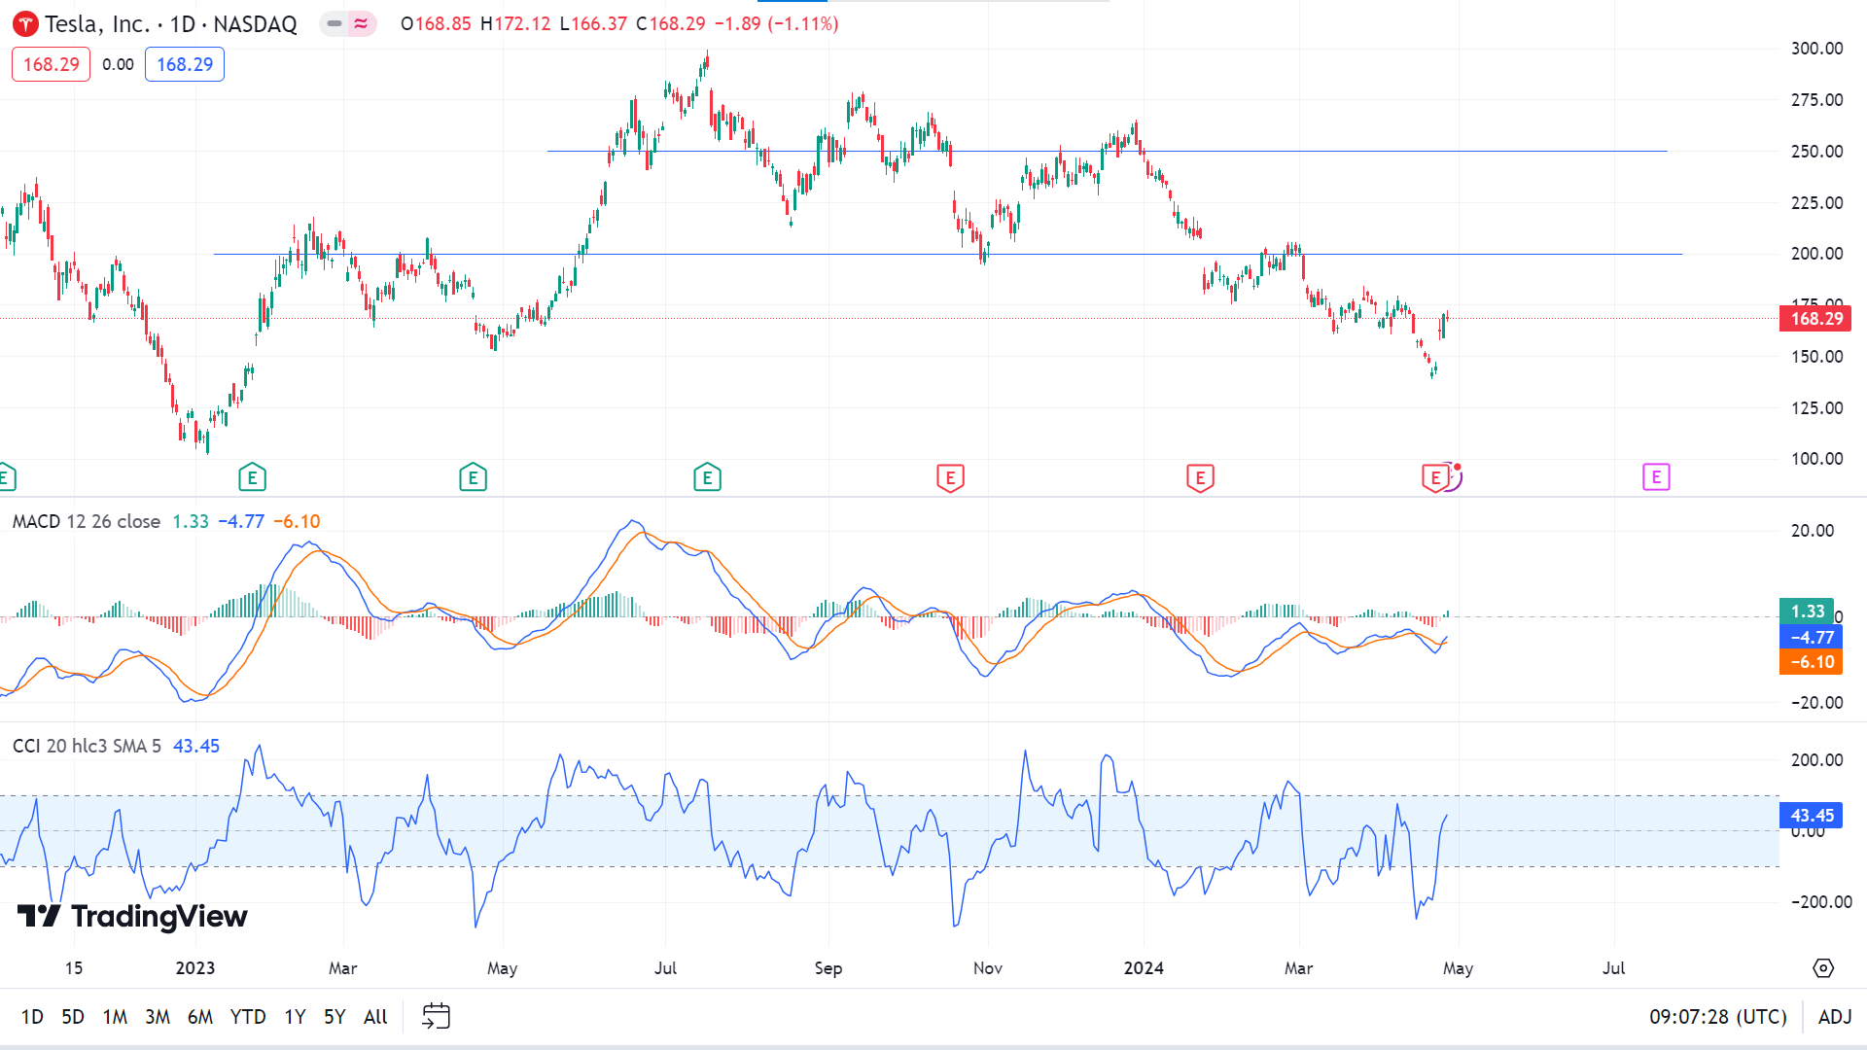Open red earnings marker near October 2023
1867x1050 pixels.
click(x=950, y=477)
